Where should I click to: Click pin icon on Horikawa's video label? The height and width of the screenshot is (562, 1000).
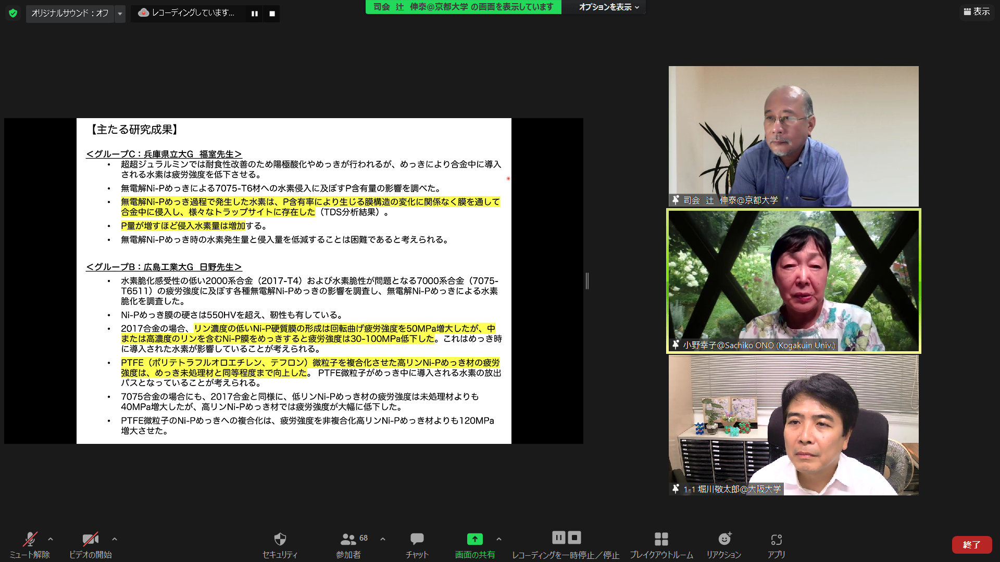click(x=676, y=489)
